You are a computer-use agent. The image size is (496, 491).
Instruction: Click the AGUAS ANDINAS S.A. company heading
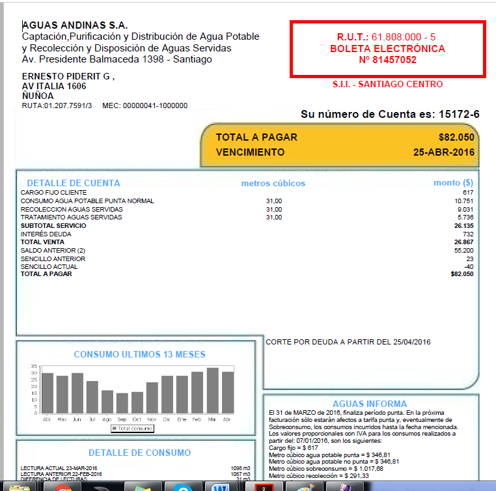[75, 25]
